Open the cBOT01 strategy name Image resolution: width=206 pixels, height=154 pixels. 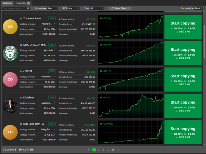pos(28,71)
